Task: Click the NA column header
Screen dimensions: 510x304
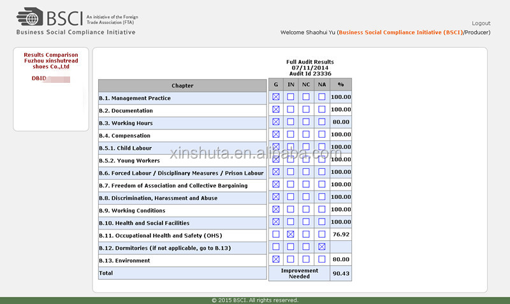Action: 322,85
